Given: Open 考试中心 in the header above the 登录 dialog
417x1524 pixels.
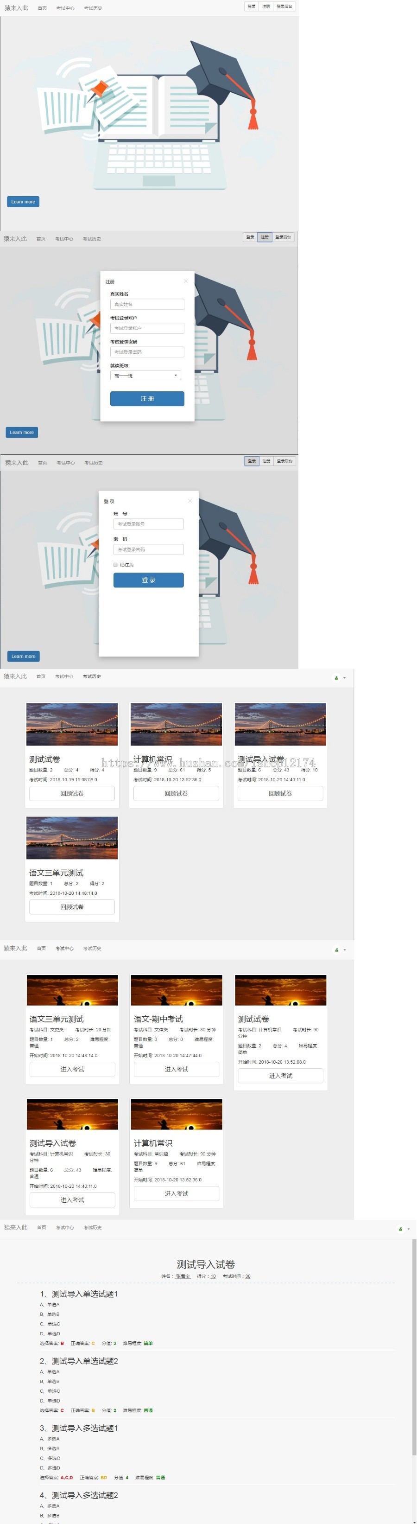Looking at the screenshot, I should [x=66, y=463].
